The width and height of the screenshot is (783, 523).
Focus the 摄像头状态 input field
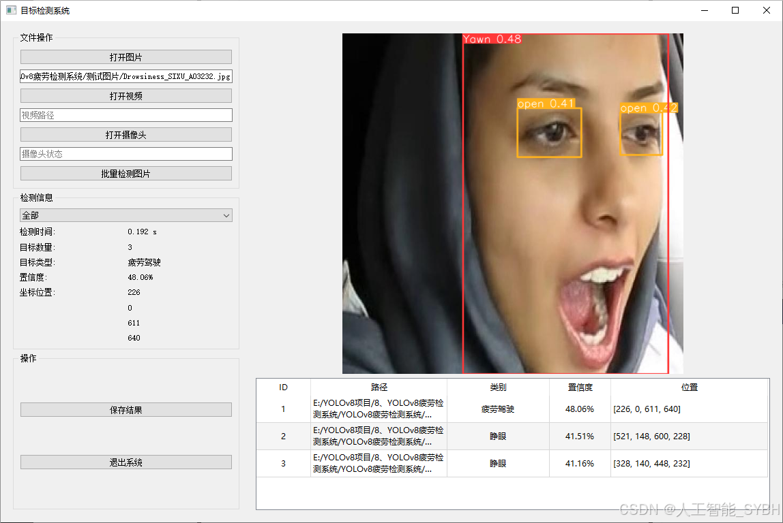pyautogui.click(x=125, y=154)
